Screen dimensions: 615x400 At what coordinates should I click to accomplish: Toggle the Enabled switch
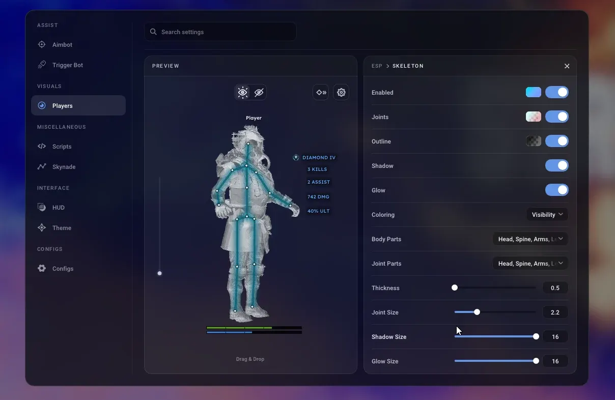[x=557, y=92]
